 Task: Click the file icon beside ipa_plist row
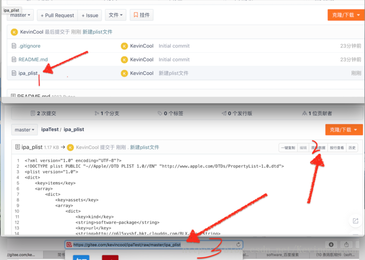click(14, 73)
